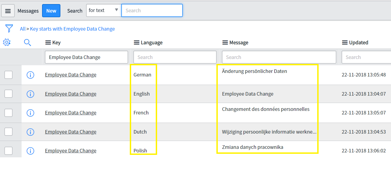Click the filter funnel icon
This screenshot has height=177, width=391.
[9, 28]
